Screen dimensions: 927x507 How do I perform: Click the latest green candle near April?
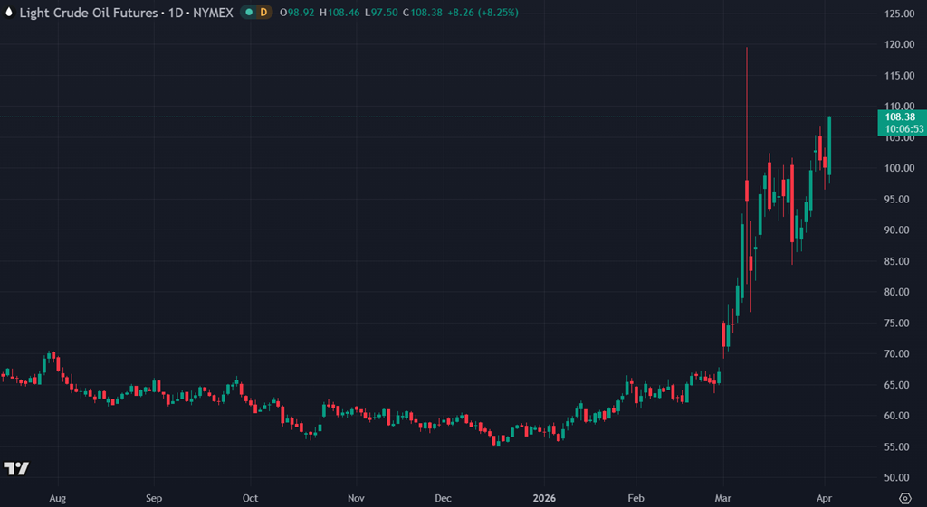pyautogui.click(x=829, y=145)
